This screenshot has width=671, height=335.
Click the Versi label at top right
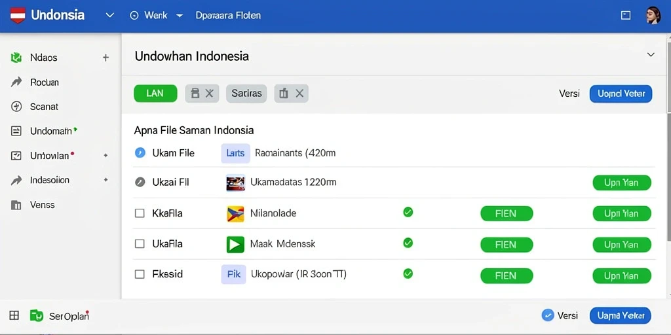point(569,94)
